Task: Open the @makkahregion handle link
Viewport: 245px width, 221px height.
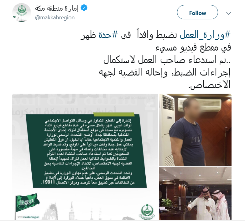Action: (x=55, y=17)
